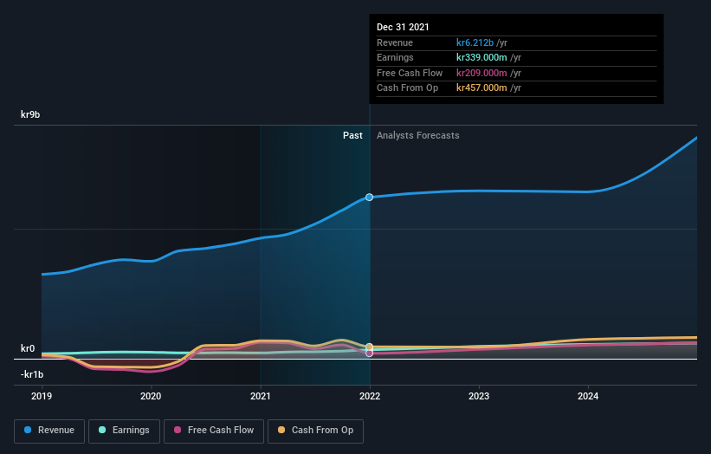Click the Revenue row label in tooltip
The image size is (711, 454).
395,42
